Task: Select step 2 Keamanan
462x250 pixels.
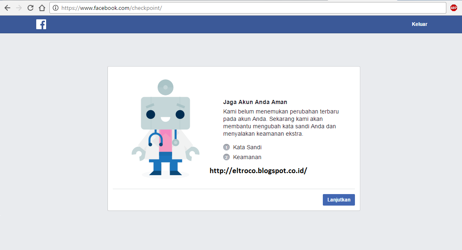Action: pos(242,157)
